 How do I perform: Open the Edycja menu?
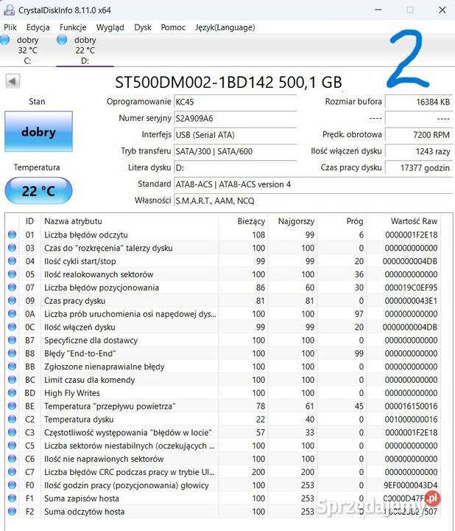coord(38,27)
